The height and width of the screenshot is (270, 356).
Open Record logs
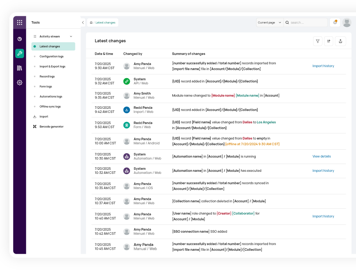(x=47, y=76)
